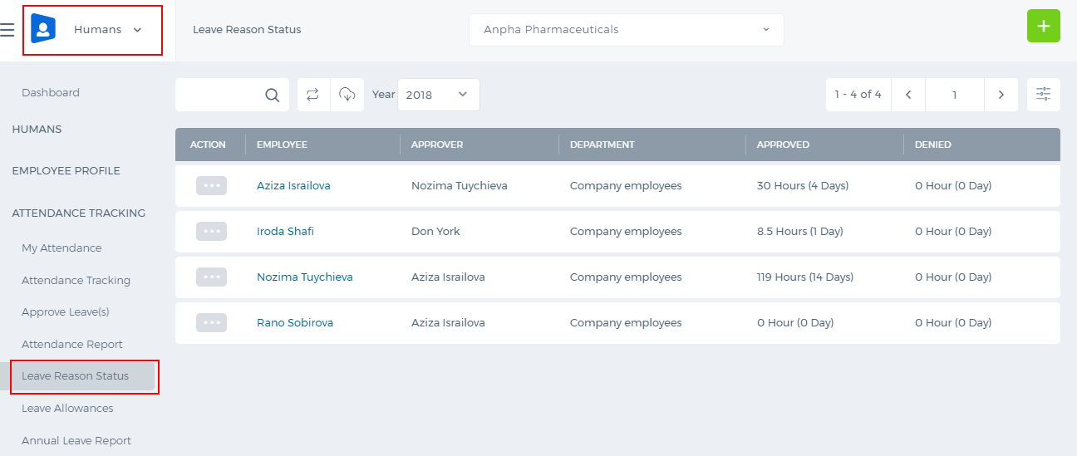Viewport: 1077px width, 456px height.
Task: Expand the EMPLOYEE PROFILE sidebar section
Action: (66, 171)
